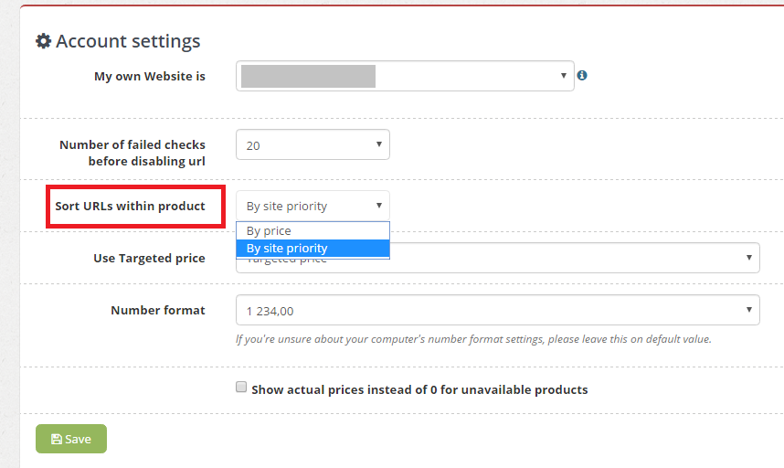Click the info icon next to website field
This screenshot has width=784, height=468.
(x=582, y=76)
